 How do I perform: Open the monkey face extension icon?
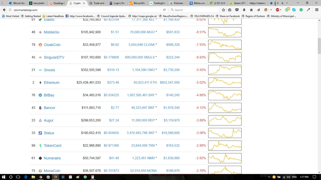click(x=266, y=10)
